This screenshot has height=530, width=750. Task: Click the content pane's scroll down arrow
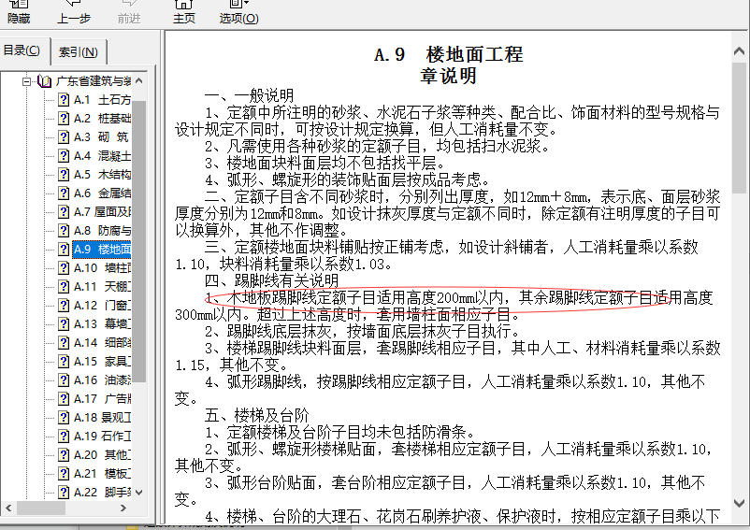click(739, 503)
